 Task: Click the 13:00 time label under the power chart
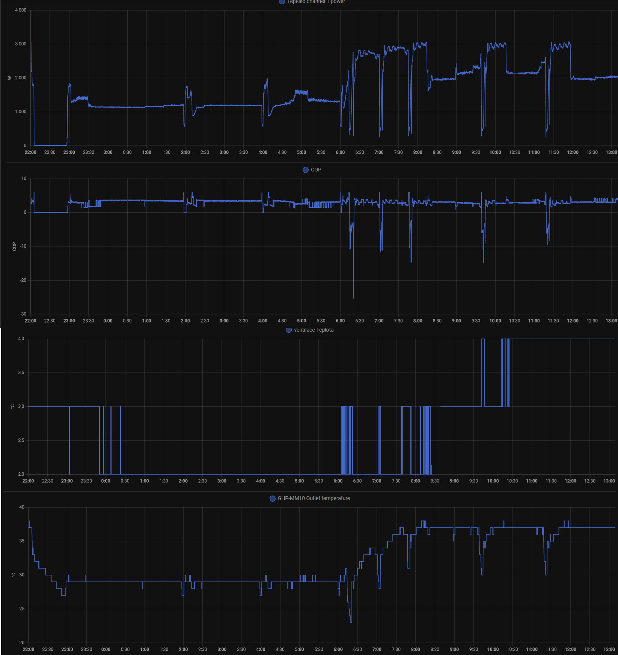point(611,152)
